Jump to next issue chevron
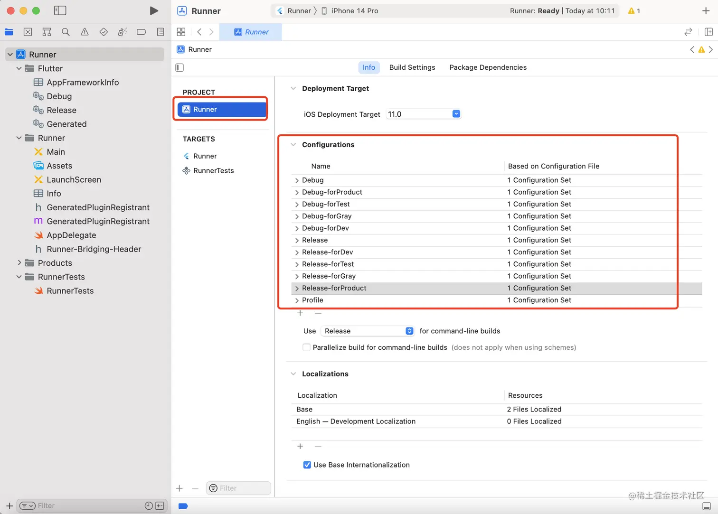The image size is (718, 514). point(710,49)
